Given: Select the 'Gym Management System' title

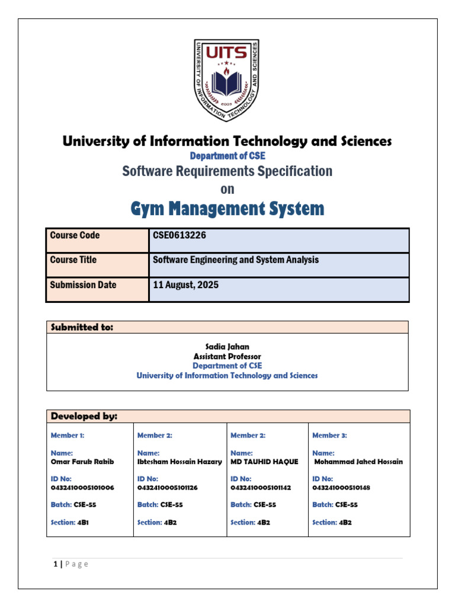Looking at the screenshot, I should pyautogui.click(x=227, y=209).
